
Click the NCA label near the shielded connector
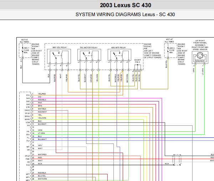(167, 164)
